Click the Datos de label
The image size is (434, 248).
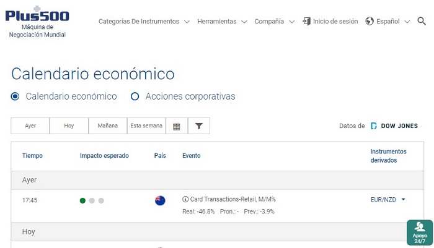pos(352,126)
